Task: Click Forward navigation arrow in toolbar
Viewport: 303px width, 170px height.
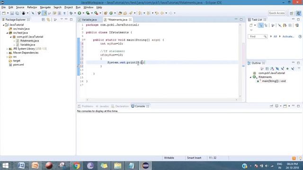Action: pyautogui.click(x=170, y=13)
